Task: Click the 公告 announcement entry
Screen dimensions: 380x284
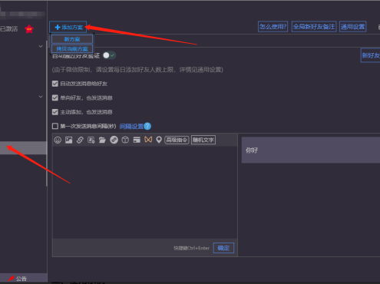Action: [21, 279]
